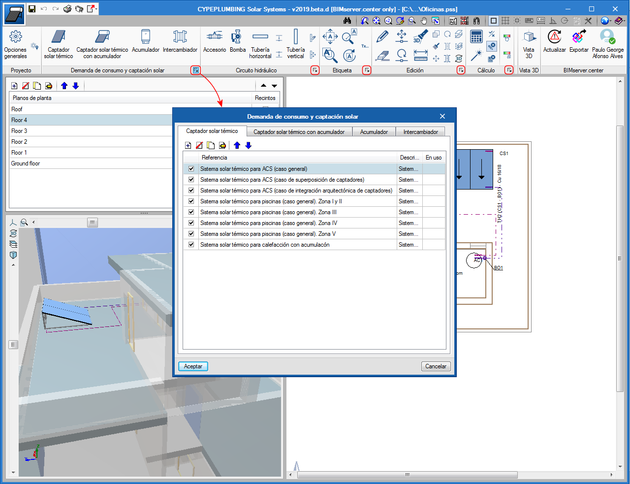The image size is (630, 484).
Task: Select the Captador solar térmico dialog tab
Action: click(212, 131)
